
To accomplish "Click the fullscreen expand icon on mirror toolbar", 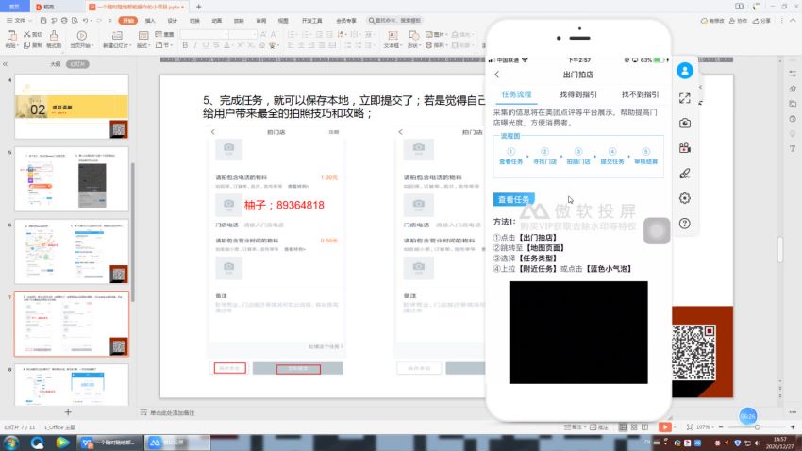I will pyautogui.click(x=685, y=98).
